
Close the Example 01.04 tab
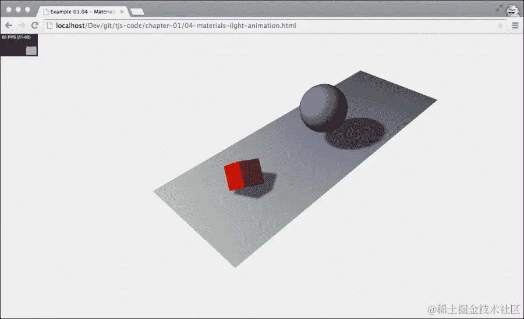122,12
